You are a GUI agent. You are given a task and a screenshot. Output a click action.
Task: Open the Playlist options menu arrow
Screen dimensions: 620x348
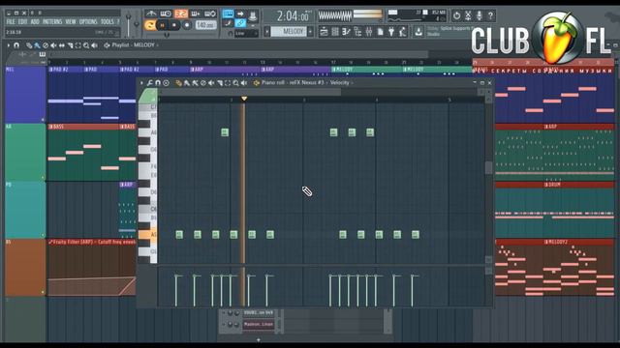(9, 45)
